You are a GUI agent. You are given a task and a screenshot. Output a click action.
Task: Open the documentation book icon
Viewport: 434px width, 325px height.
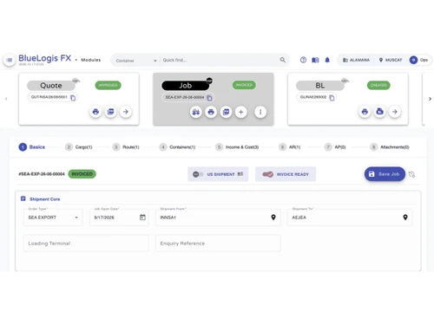(x=315, y=60)
